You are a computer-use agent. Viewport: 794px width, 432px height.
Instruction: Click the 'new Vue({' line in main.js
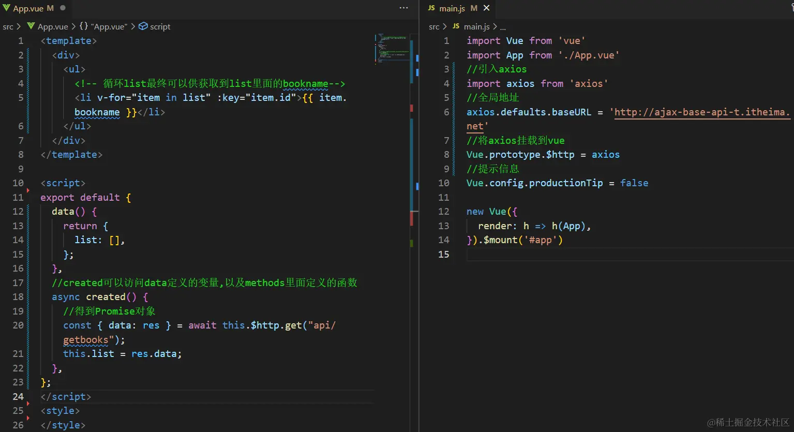click(492, 212)
